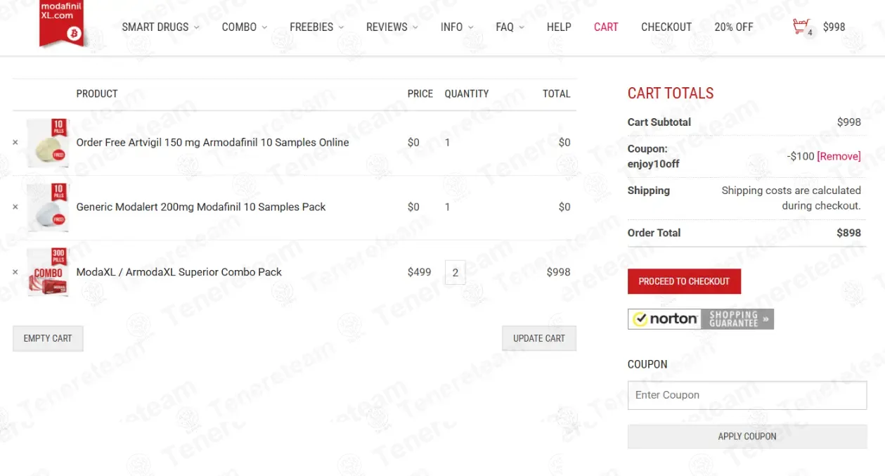Remove the Artvigil samples item from cart
885x476 pixels.
[x=15, y=142]
